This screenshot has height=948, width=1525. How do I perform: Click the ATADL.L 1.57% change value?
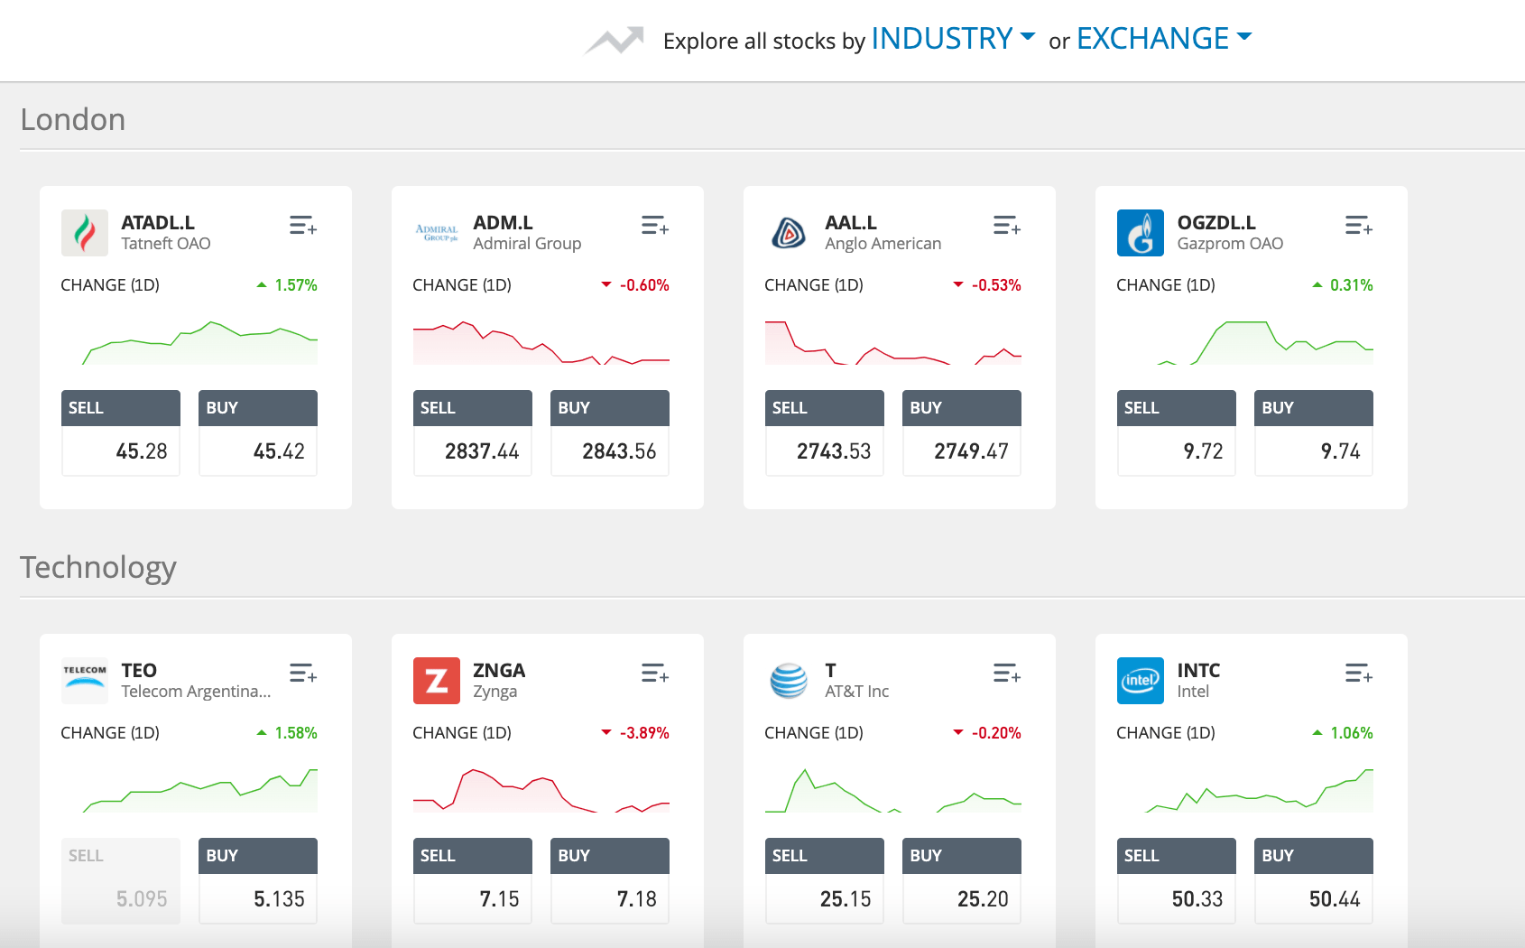pyautogui.click(x=296, y=285)
